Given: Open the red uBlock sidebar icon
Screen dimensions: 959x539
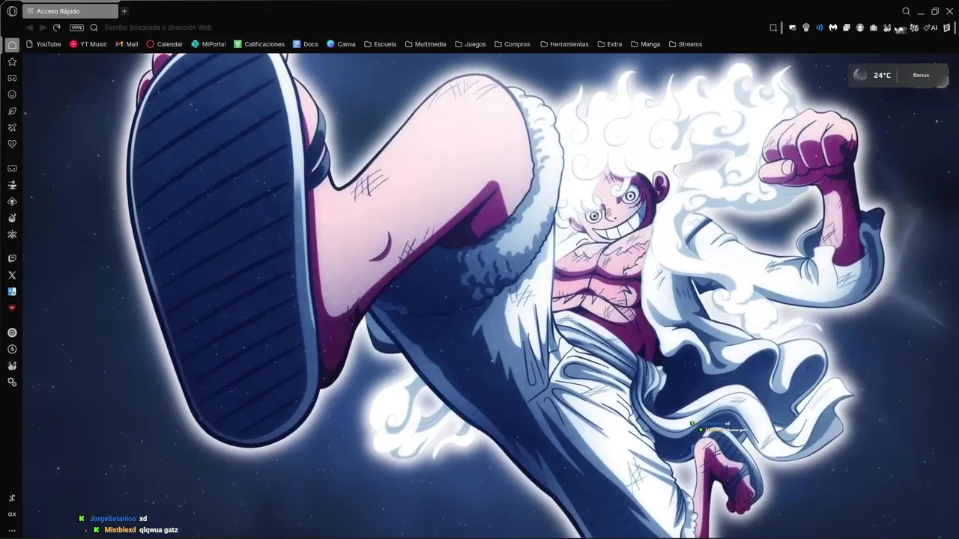Looking at the screenshot, I should (x=12, y=308).
